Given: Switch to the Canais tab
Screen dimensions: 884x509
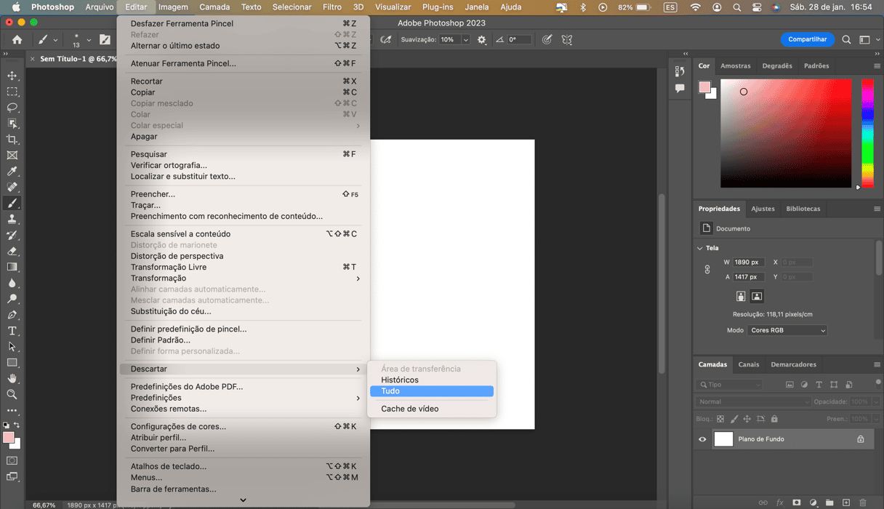Looking at the screenshot, I should coord(748,365).
